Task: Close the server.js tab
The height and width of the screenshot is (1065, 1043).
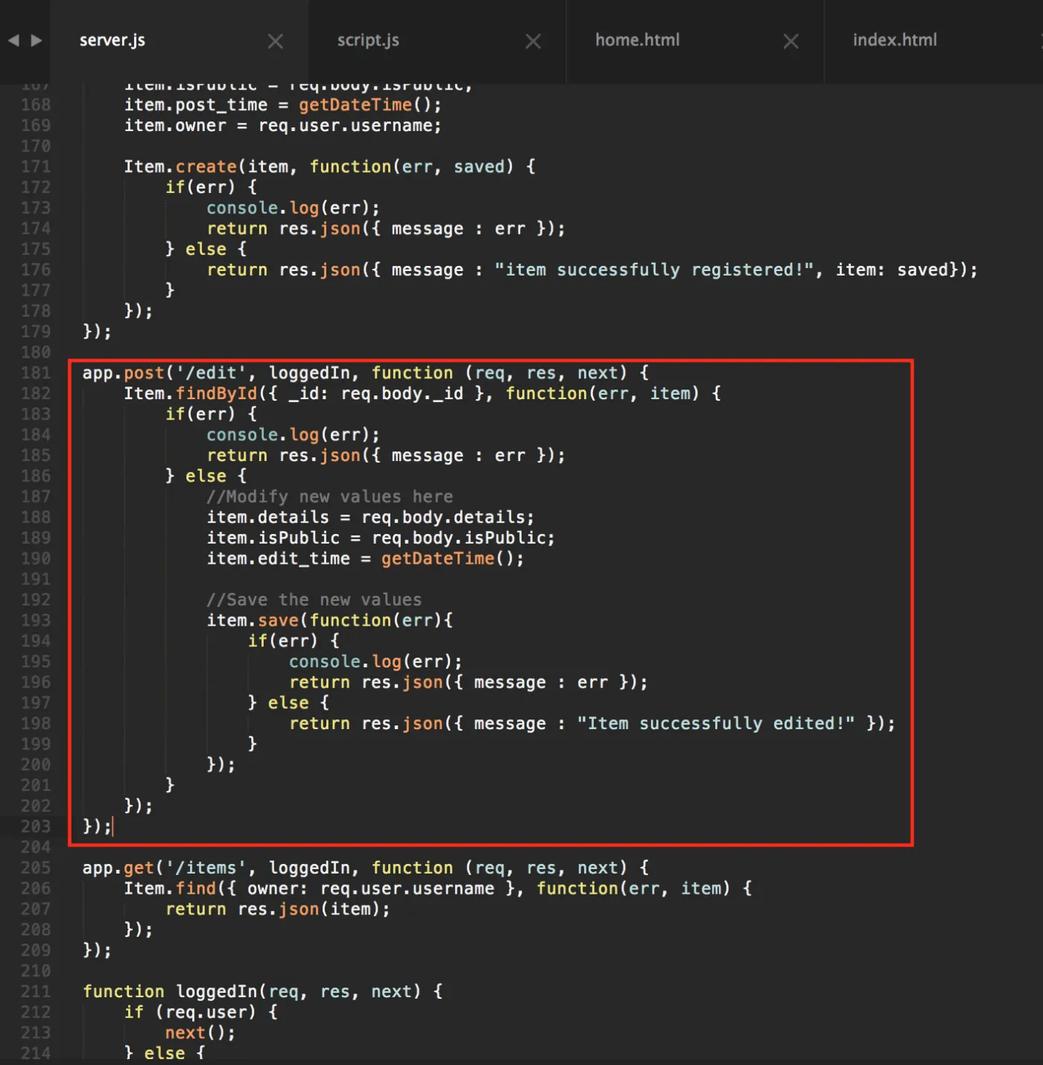Action: click(276, 42)
